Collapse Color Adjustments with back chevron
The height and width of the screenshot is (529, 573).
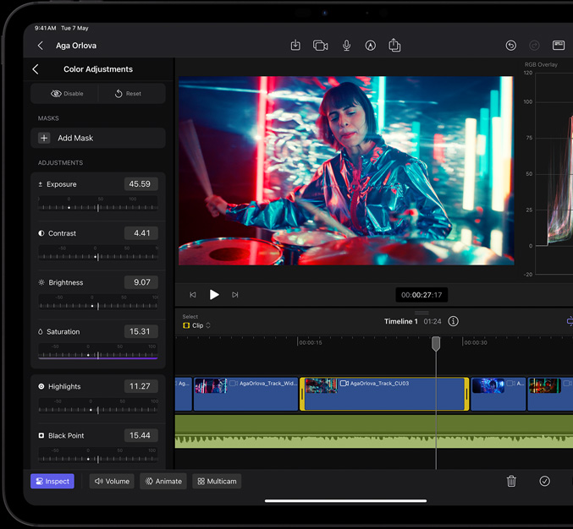[x=36, y=69]
